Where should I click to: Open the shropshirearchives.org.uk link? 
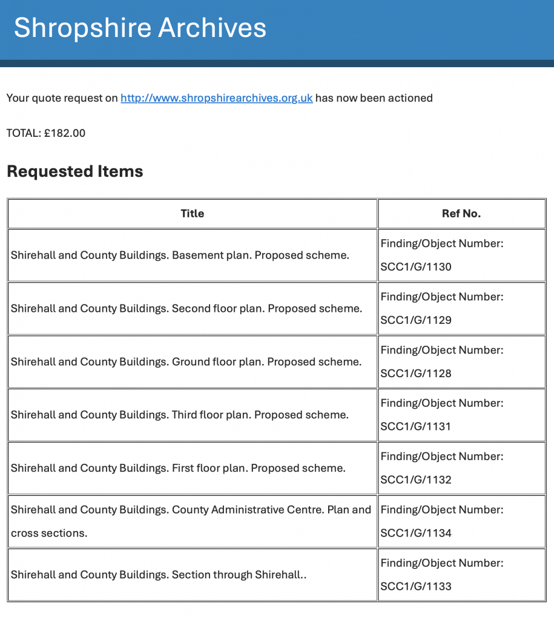coord(216,98)
